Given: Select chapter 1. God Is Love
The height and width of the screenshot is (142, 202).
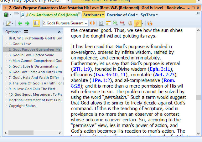Looking at the screenshot, I should point(20,44).
